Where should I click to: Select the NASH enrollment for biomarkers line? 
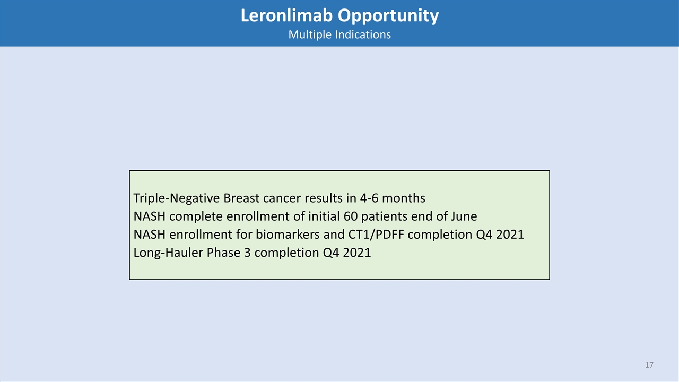pyautogui.click(x=328, y=235)
